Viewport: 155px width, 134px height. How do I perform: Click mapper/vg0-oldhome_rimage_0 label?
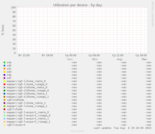point(28,91)
